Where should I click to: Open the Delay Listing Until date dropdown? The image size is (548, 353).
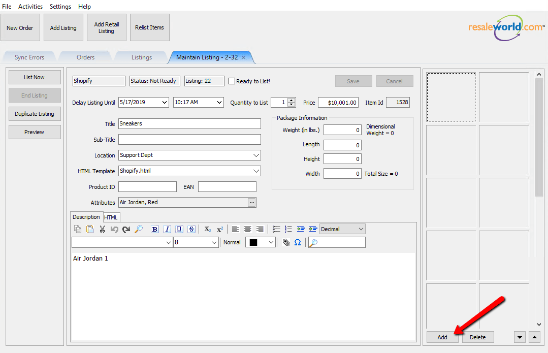[165, 102]
